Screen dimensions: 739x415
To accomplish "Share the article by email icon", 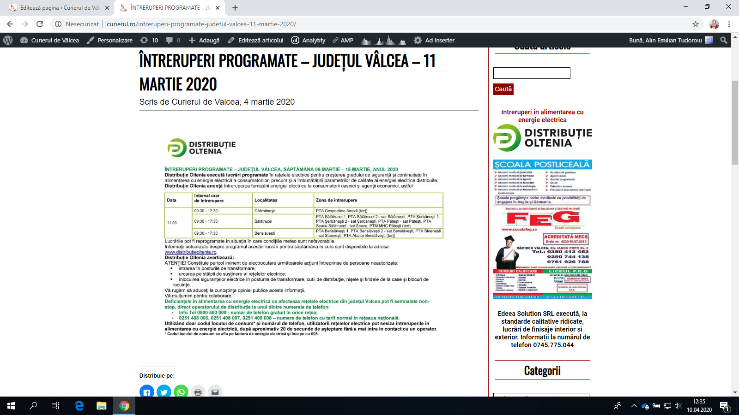I will [x=215, y=391].
